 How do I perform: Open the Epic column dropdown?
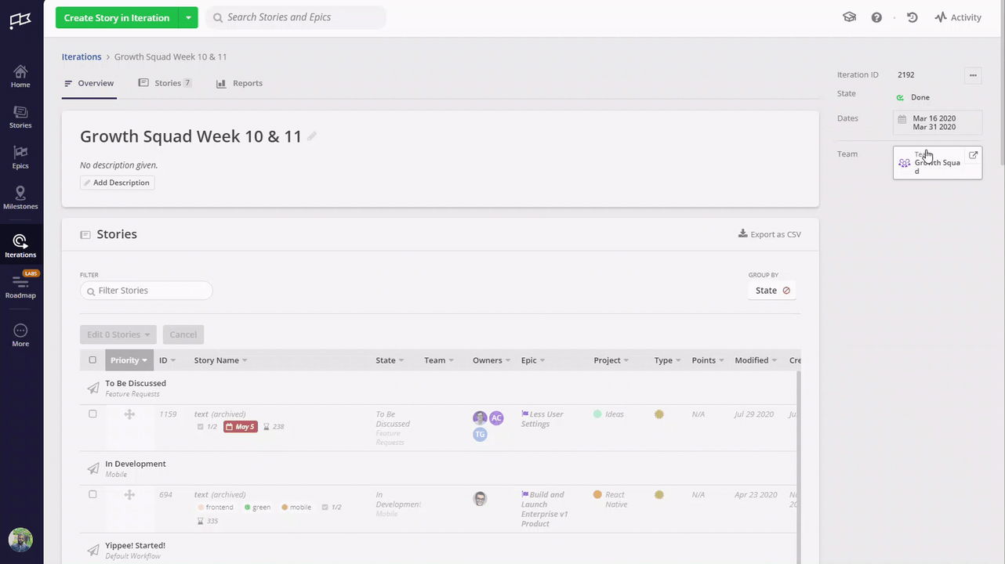point(533,360)
